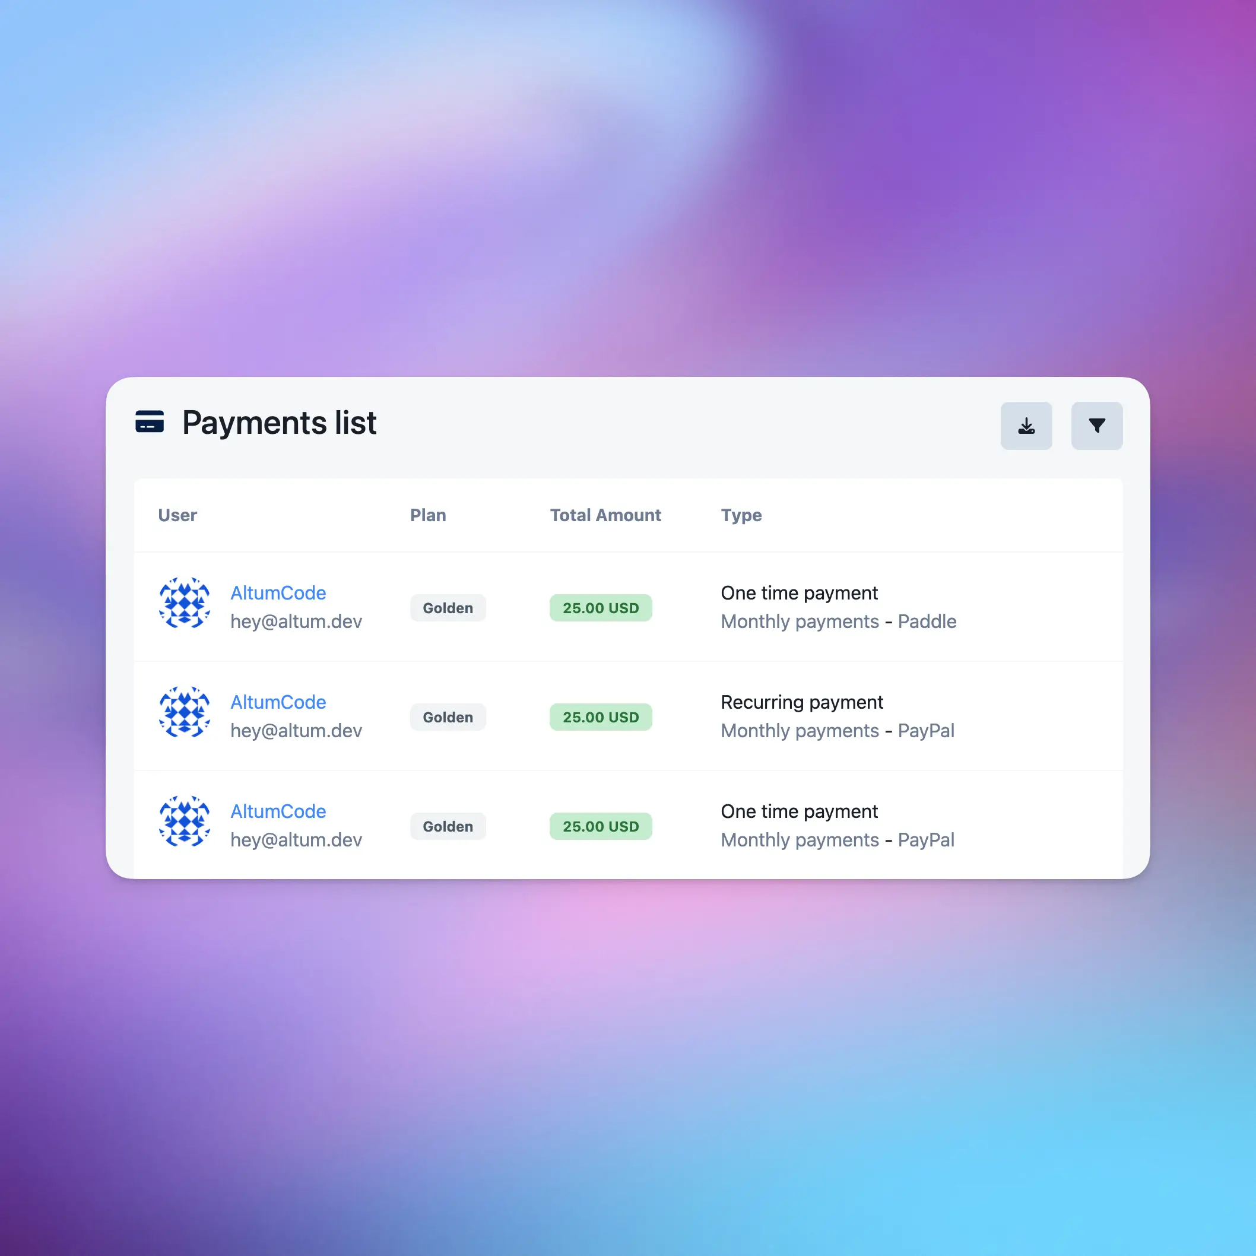The image size is (1256, 1256).
Task: Click the Golden plan badge in first row
Action: click(x=448, y=608)
